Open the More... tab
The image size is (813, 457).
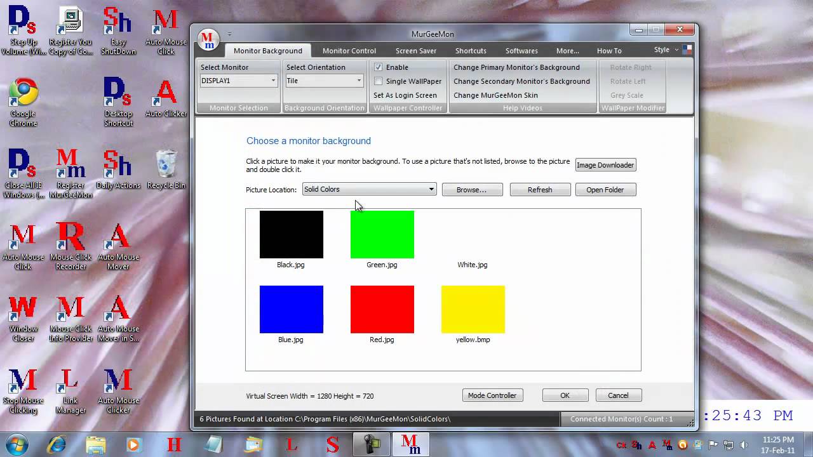[x=567, y=51]
